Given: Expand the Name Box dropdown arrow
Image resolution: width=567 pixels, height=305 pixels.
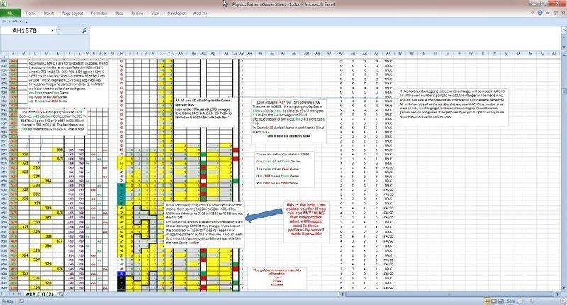Looking at the screenshot, I should 52,30.
